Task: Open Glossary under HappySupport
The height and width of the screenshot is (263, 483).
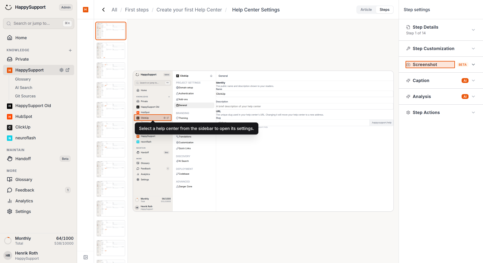Action: (23, 79)
